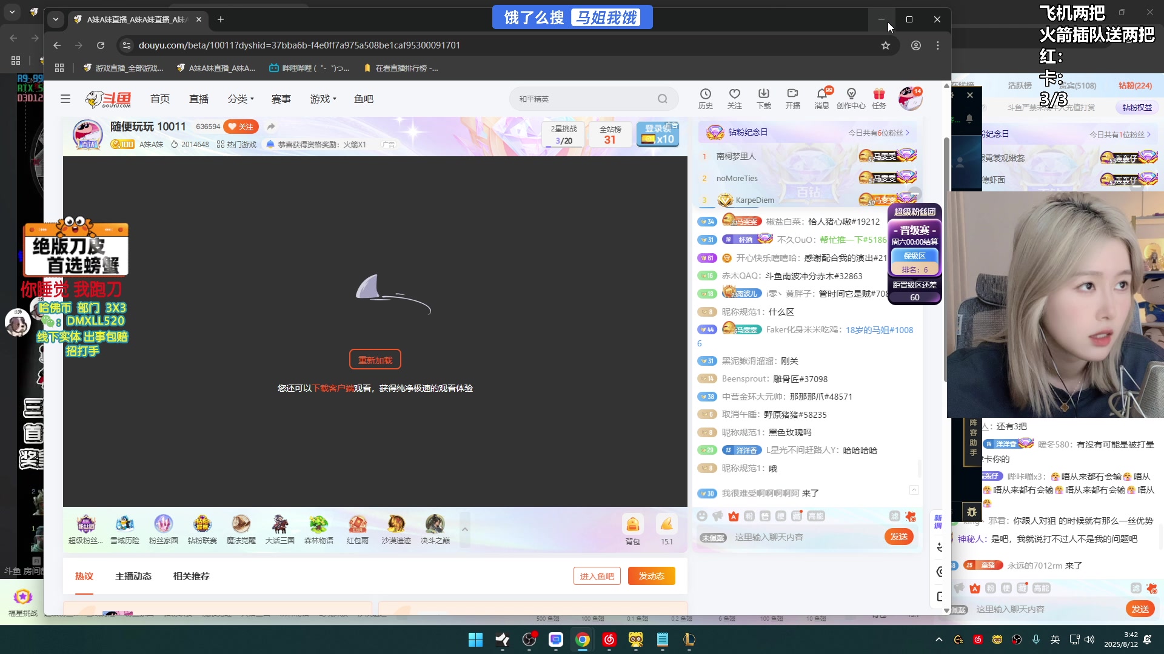The width and height of the screenshot is (1164, 654).
Task: Open Chrome from the Windows taskbar
Action: (x=583, y=639)
